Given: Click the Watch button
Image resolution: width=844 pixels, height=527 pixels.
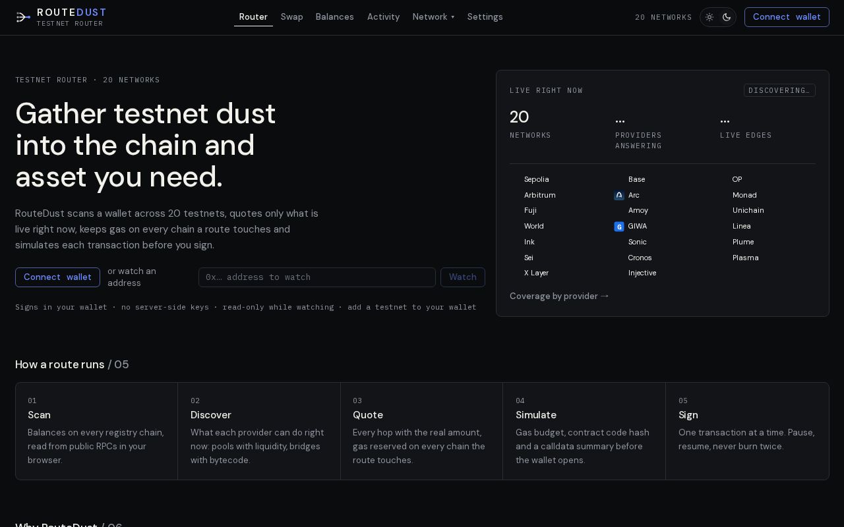Looking at the screenshot, I should pyautogui.click(x=463, y=277).
